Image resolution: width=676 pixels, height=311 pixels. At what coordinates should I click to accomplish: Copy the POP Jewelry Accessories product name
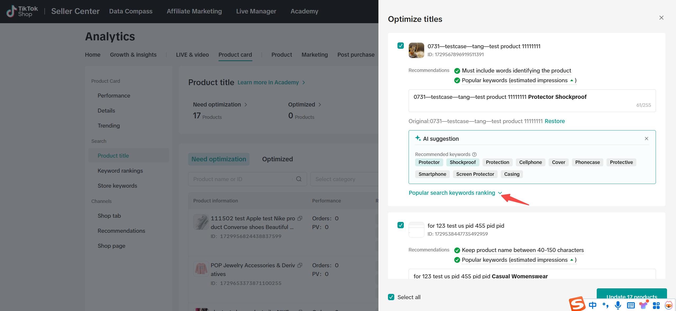300,265
